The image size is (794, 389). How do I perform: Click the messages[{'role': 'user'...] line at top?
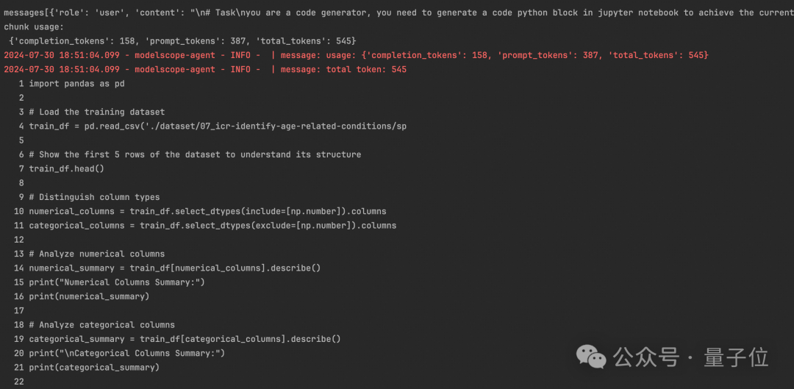tap(397, 13)
